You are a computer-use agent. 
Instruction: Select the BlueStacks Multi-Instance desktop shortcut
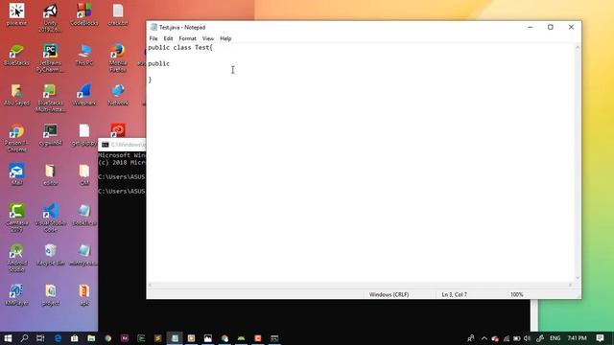[x=50, y=98]
